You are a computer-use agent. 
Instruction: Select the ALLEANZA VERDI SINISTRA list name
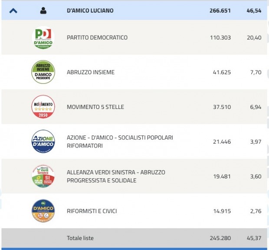[x=116, y=176]
